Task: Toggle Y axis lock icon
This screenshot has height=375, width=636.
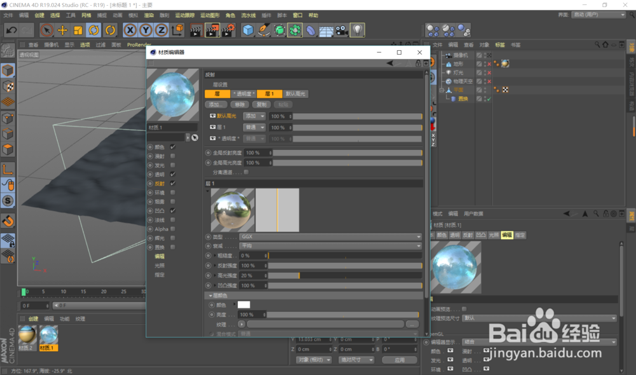Action: pyautogui.click(x=146, y=31)
